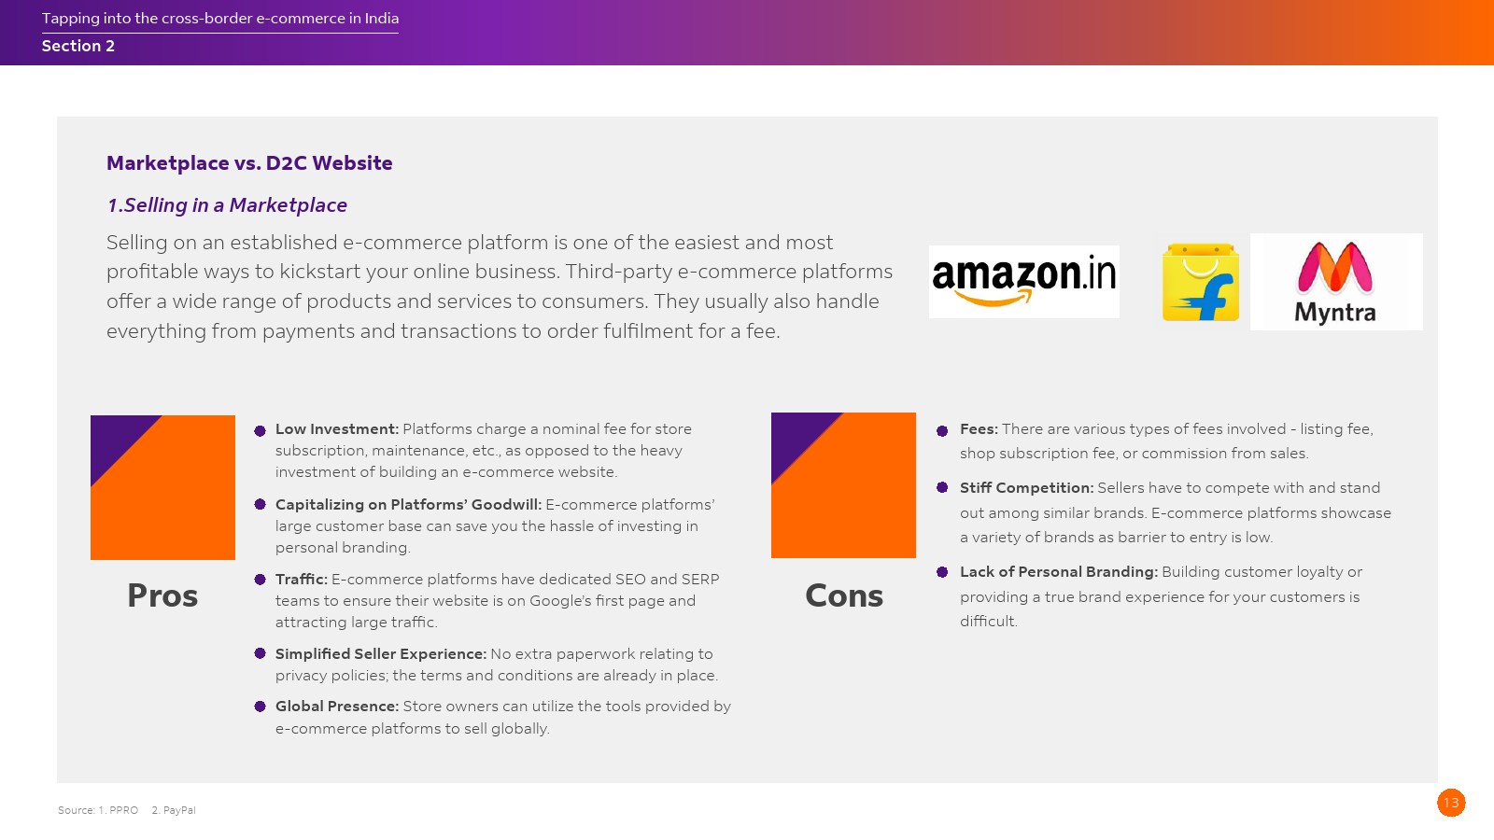Click the bullet beside Global Presence

(261, 707)
